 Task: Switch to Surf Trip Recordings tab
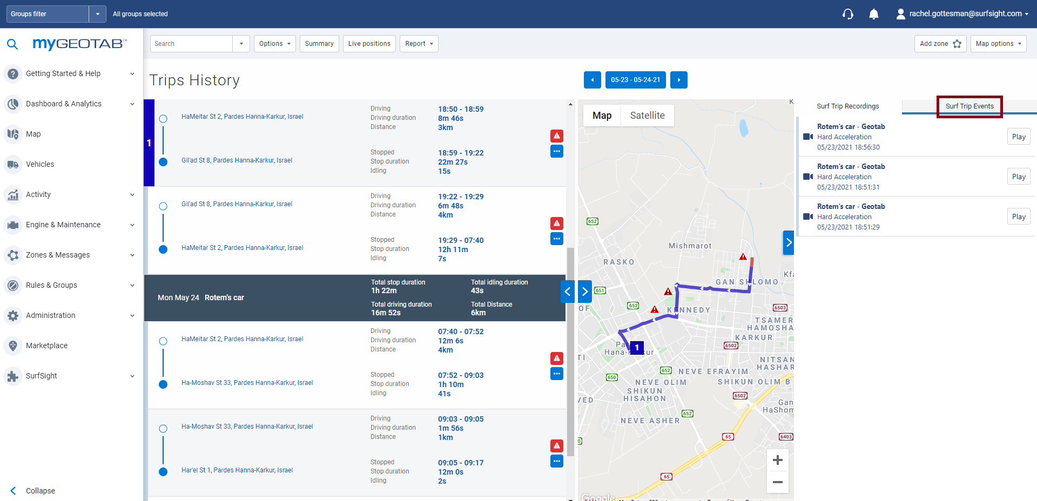tap(848, 106)
